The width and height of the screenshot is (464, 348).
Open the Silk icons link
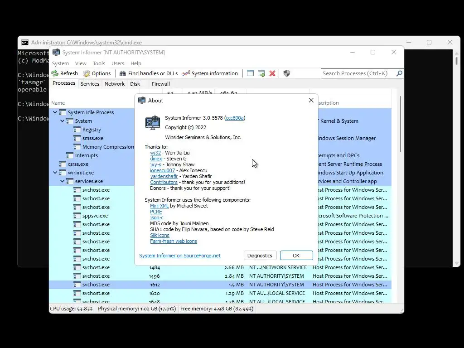coord(159,235)
